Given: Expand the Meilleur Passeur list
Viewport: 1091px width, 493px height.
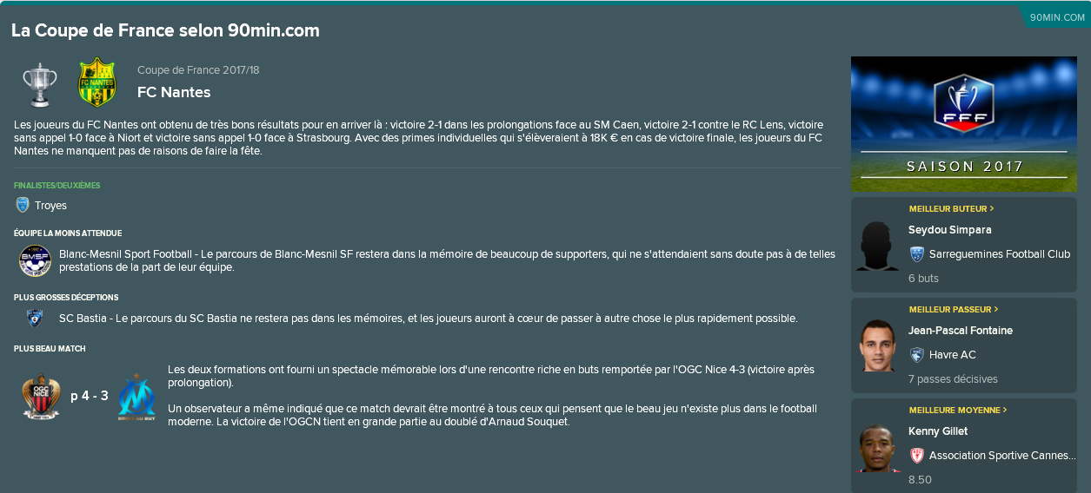Looking at the screenshot, I should click(954, 310).
